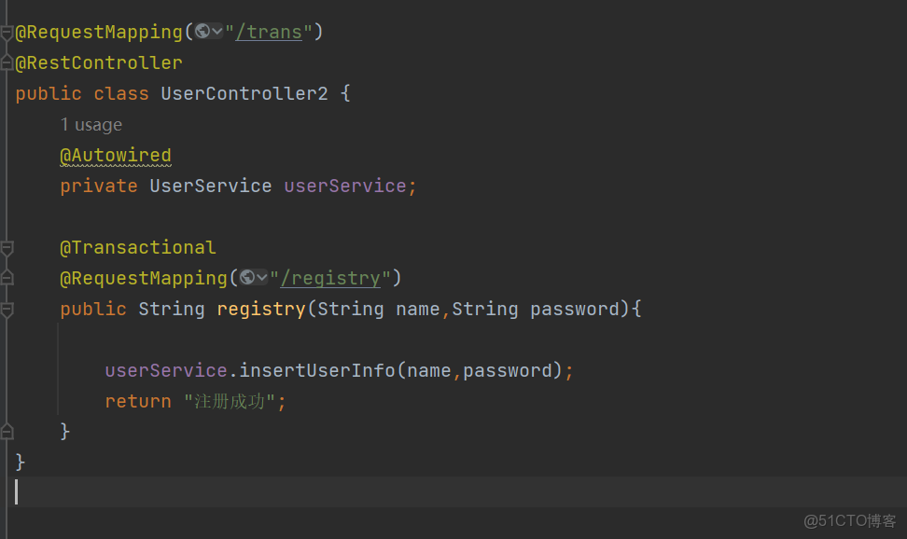Open the endpoint dropdown arrow before "/trans"
This screenshot has height=539, width=907.
click(x=217, y=32)
